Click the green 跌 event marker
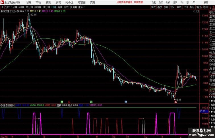Screen dimensions: 215x138 (x=91, y=102)
